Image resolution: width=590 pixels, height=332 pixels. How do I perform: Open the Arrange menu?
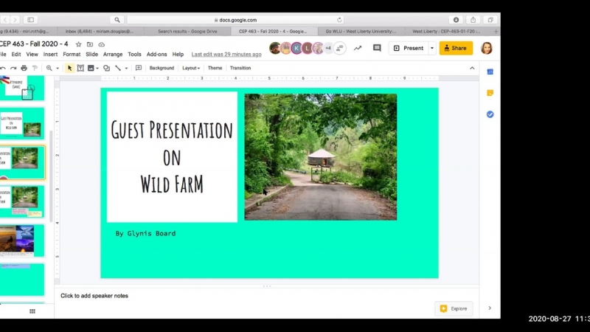point(113,54)
